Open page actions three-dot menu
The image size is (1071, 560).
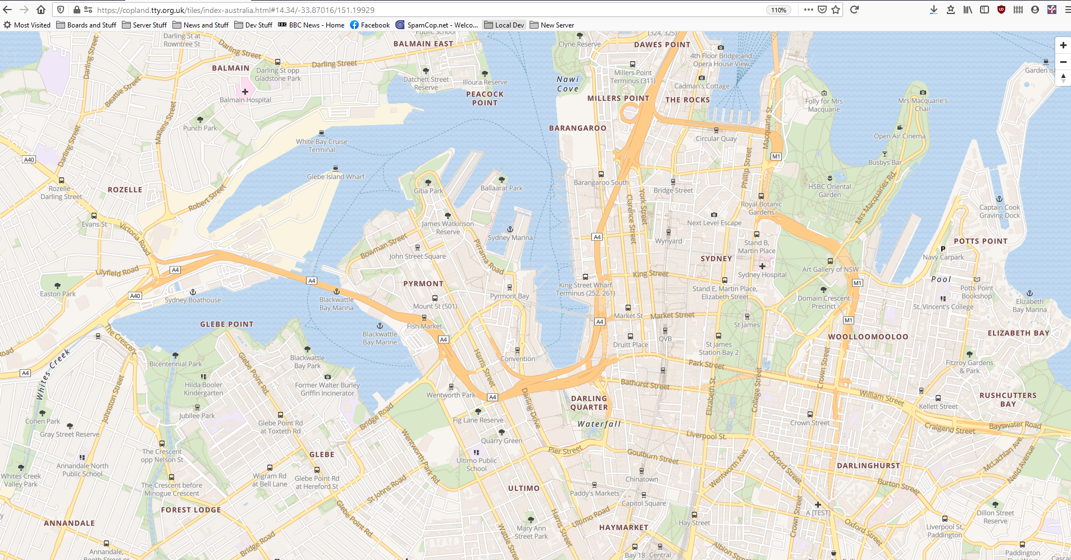point(808,10)
